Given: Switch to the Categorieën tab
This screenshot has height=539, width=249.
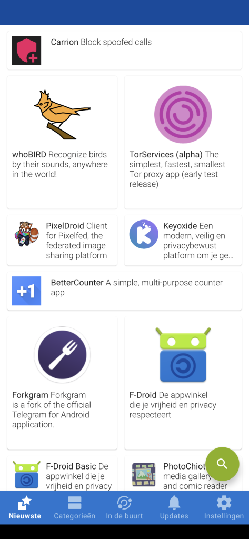Looking at the screenshot, I should tap(75, 507).
